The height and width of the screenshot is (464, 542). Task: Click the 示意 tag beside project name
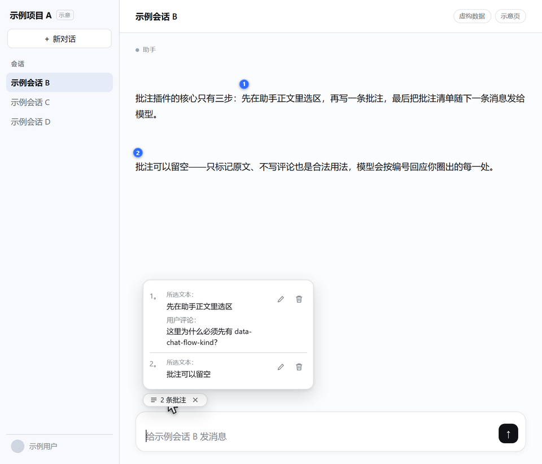64,15
